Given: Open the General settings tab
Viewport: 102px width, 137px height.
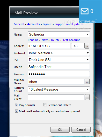Looking at the screenshot, I should (x=19, y=24).
